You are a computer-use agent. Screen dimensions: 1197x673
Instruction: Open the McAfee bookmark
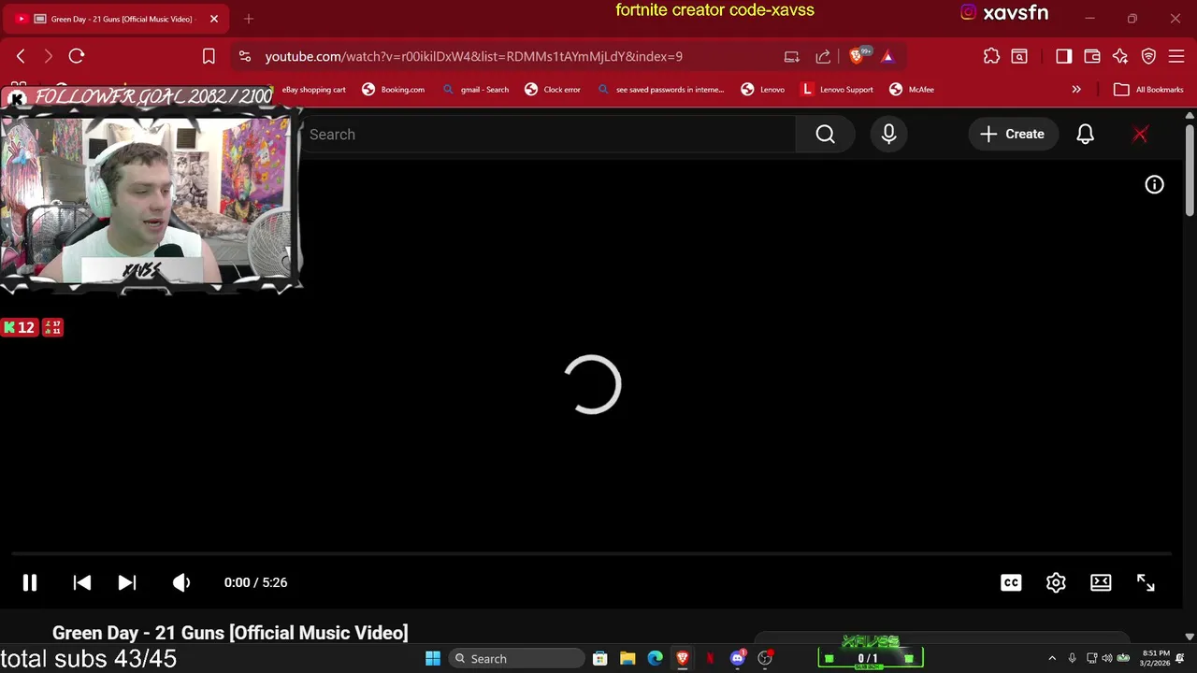pyautogui.click(x=912, y=90)
